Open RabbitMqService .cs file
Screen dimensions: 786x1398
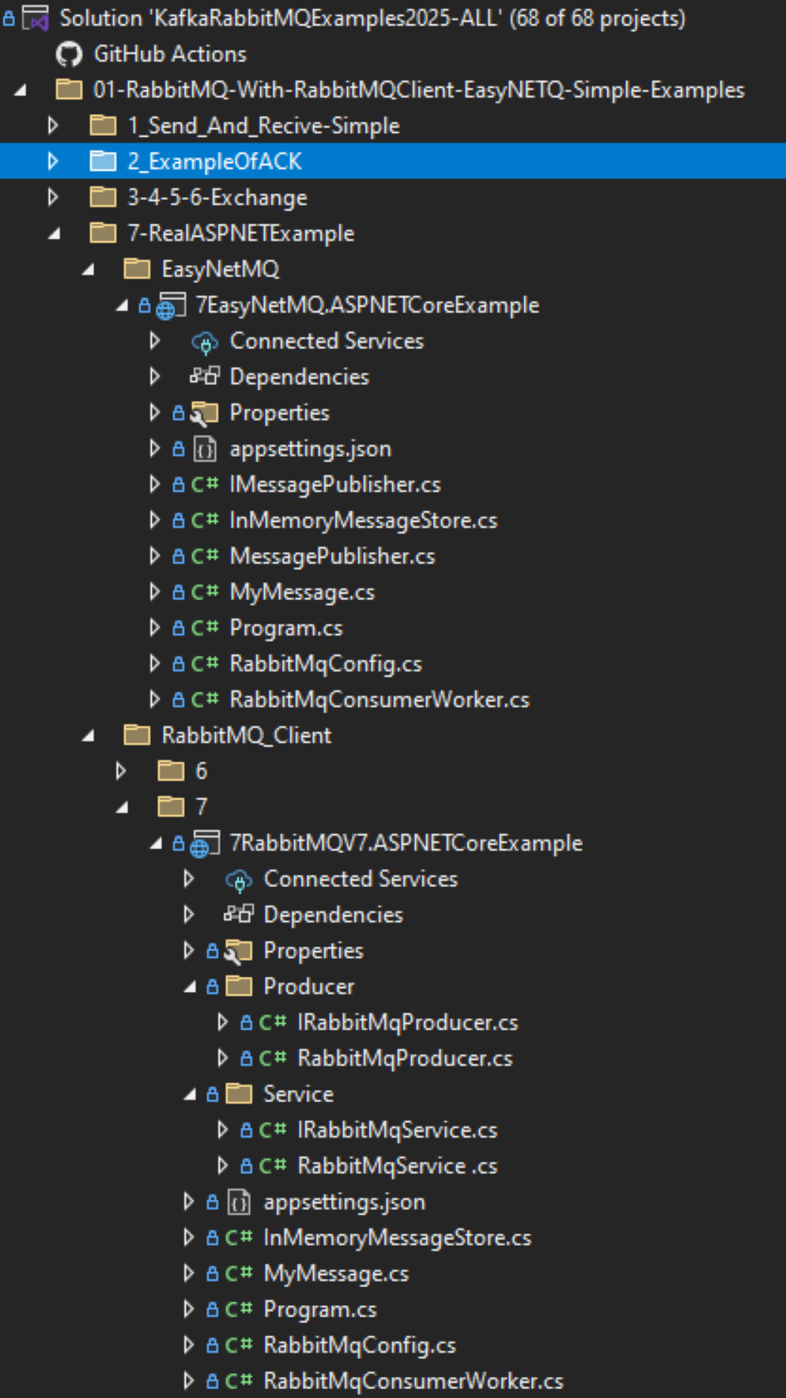tap(397, 1166)
